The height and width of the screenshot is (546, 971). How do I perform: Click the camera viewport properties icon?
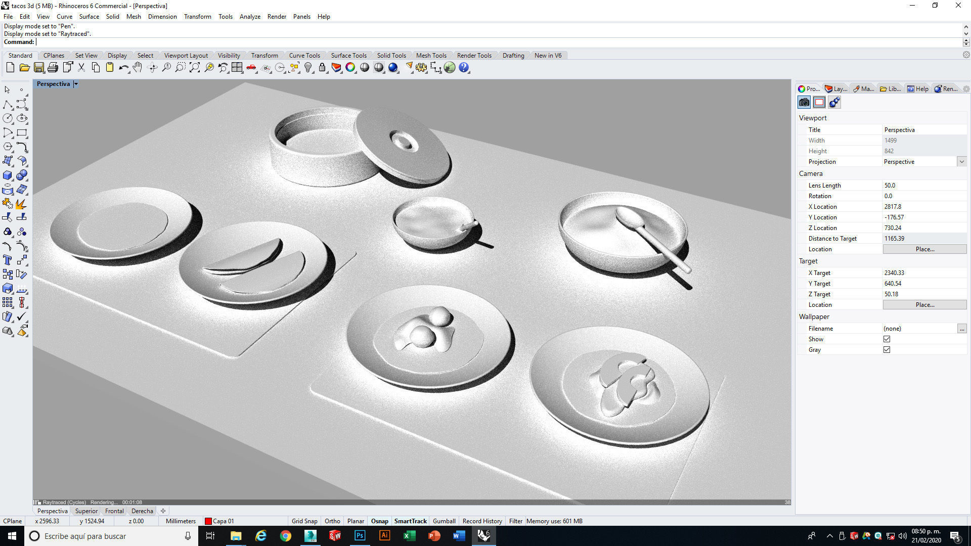coord(804,102)
